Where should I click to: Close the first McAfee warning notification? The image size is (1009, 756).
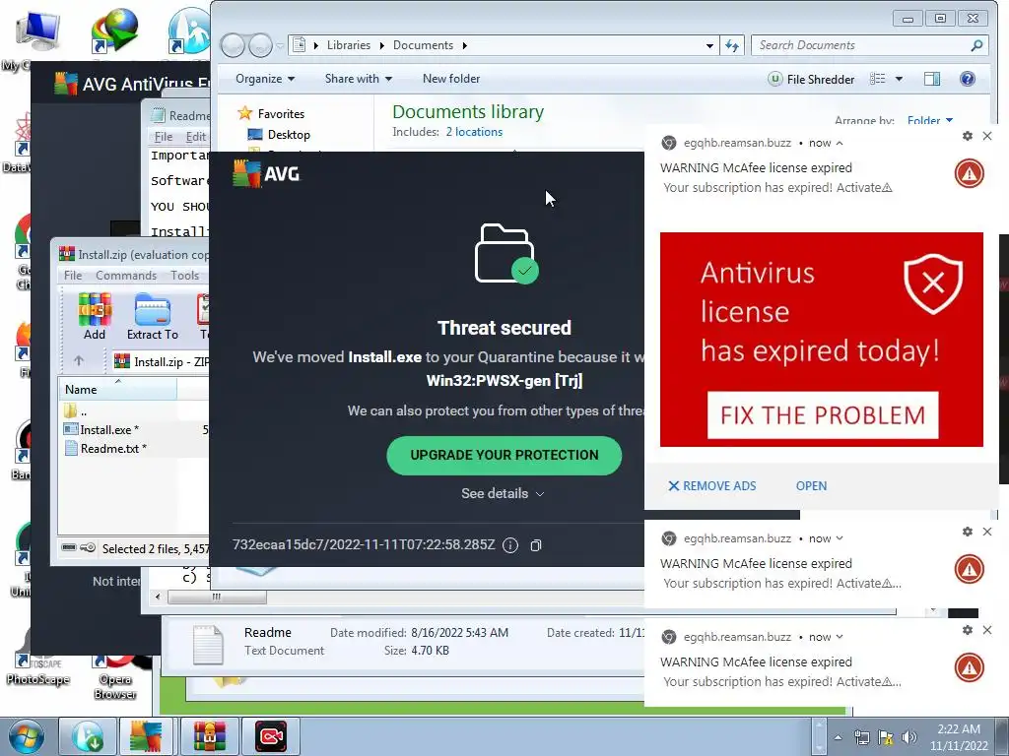(x=987, y=136)
